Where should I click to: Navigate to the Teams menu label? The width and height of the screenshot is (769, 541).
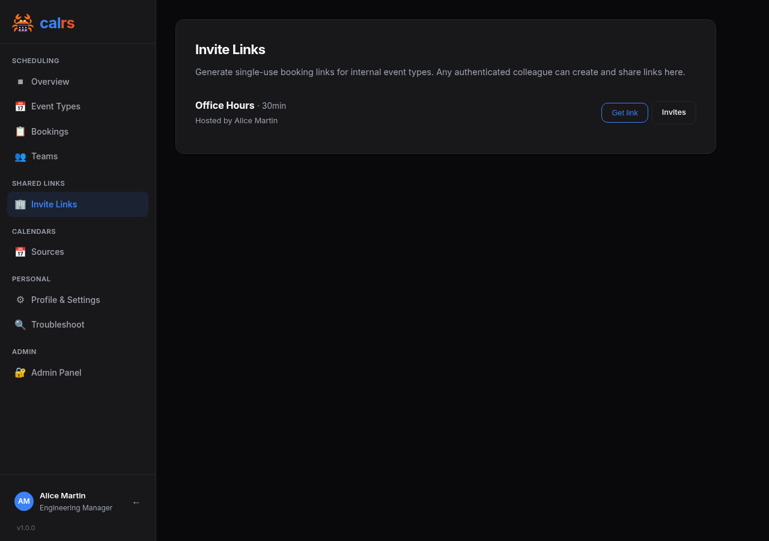[x=44, y=156]
